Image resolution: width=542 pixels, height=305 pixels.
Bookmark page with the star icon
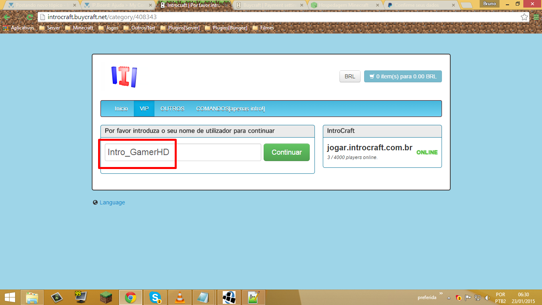[524, 17]
